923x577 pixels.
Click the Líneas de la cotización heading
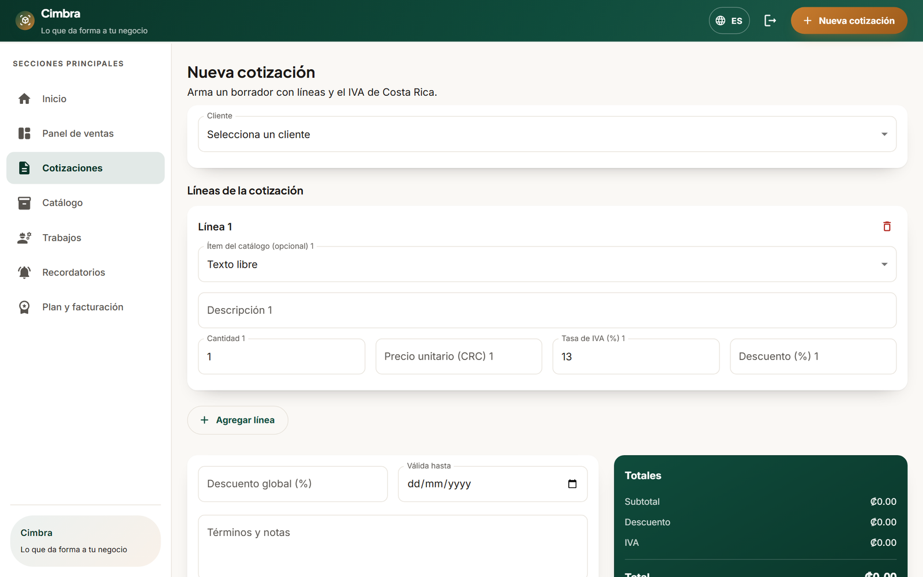click(x=245, y=190)
